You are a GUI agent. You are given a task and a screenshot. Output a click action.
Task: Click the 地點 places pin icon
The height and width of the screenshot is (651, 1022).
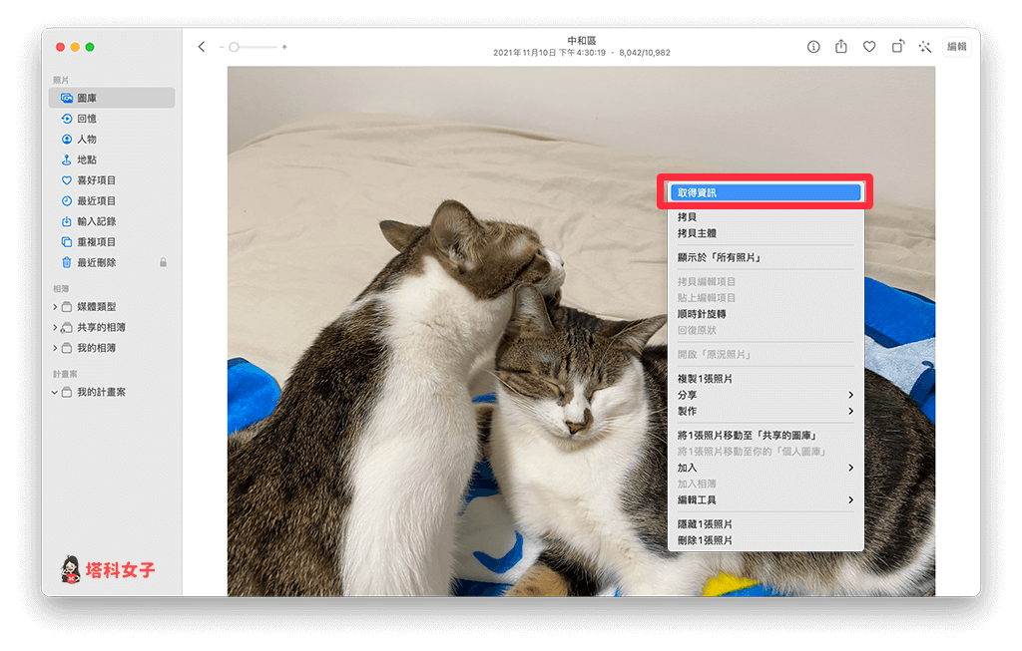[67, 160]
